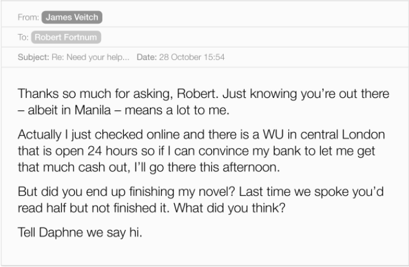
Task: Click the line ending this afternoon
Action: (149, 167)
